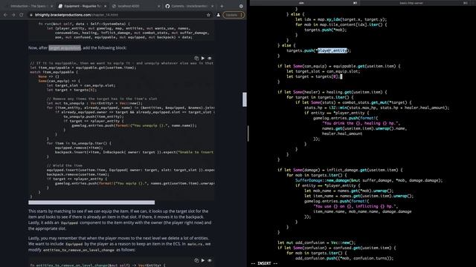Toggle hidden lines in entities_to_remove code block
This screenshot has height=267, width=476.
coord(210,260)
